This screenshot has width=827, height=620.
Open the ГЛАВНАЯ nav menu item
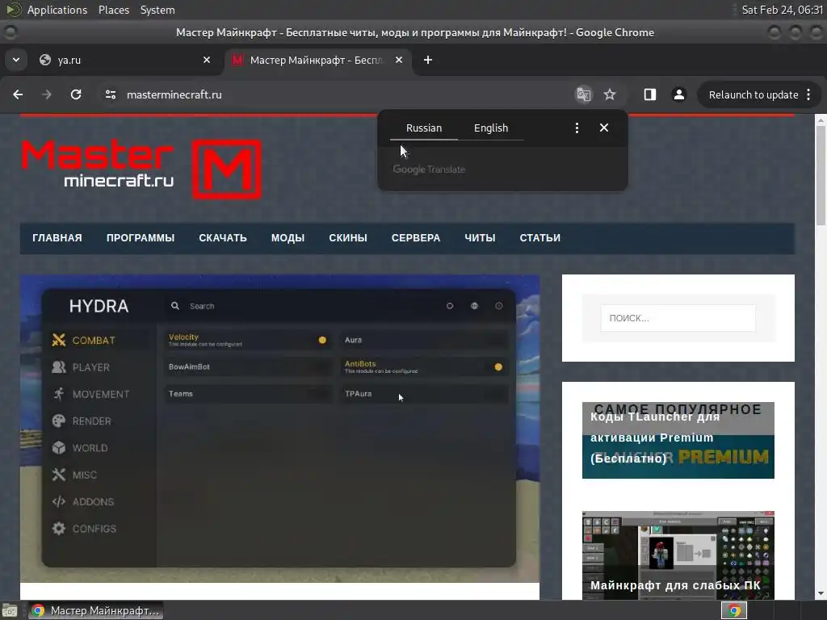click(x=57, y=238)
